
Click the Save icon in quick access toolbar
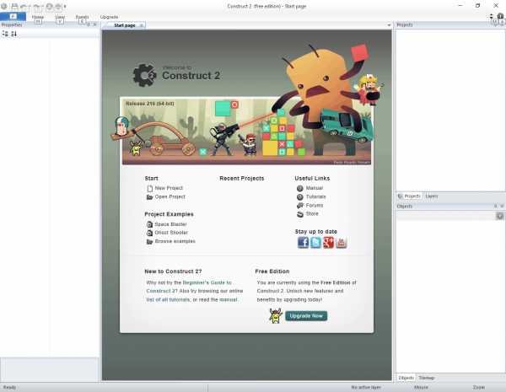[x=14, y=6]
